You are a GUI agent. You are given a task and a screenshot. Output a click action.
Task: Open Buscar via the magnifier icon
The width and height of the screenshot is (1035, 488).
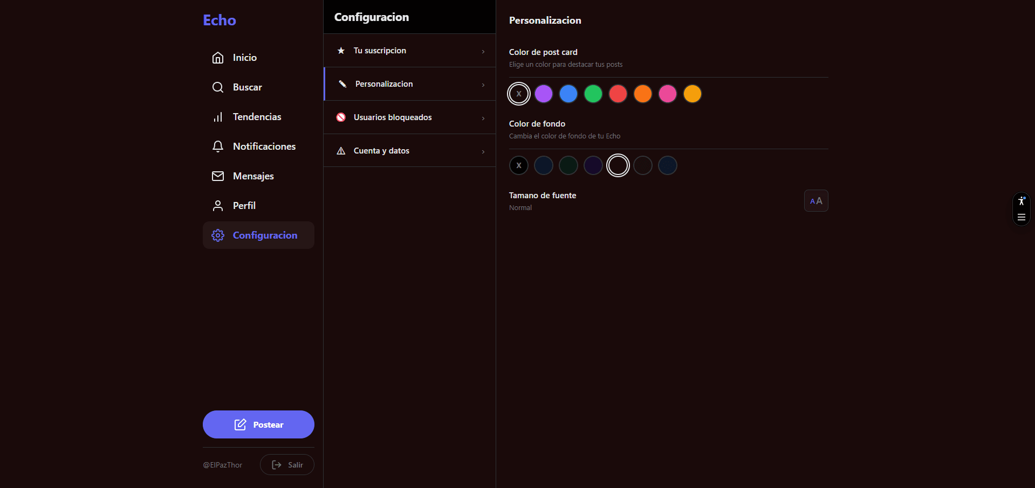pyautogui.click(x=218, y=87)
